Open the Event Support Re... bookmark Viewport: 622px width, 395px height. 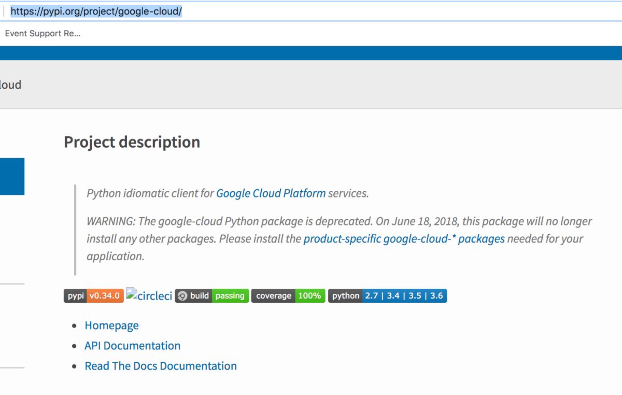(x=43, y=34)
